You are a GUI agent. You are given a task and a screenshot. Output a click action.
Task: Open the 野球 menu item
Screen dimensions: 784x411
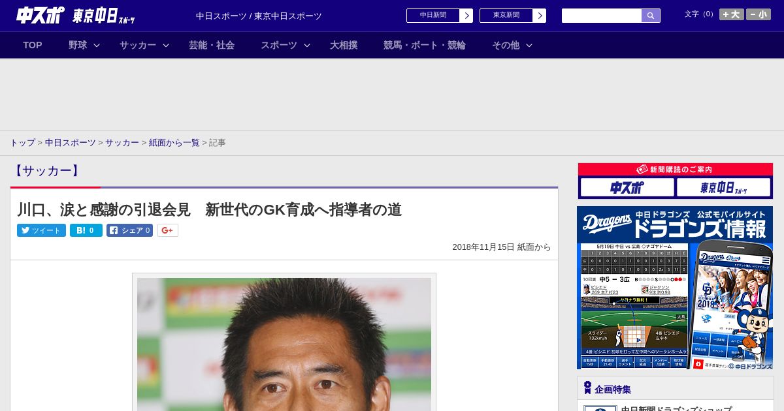(x=78, y=45)
